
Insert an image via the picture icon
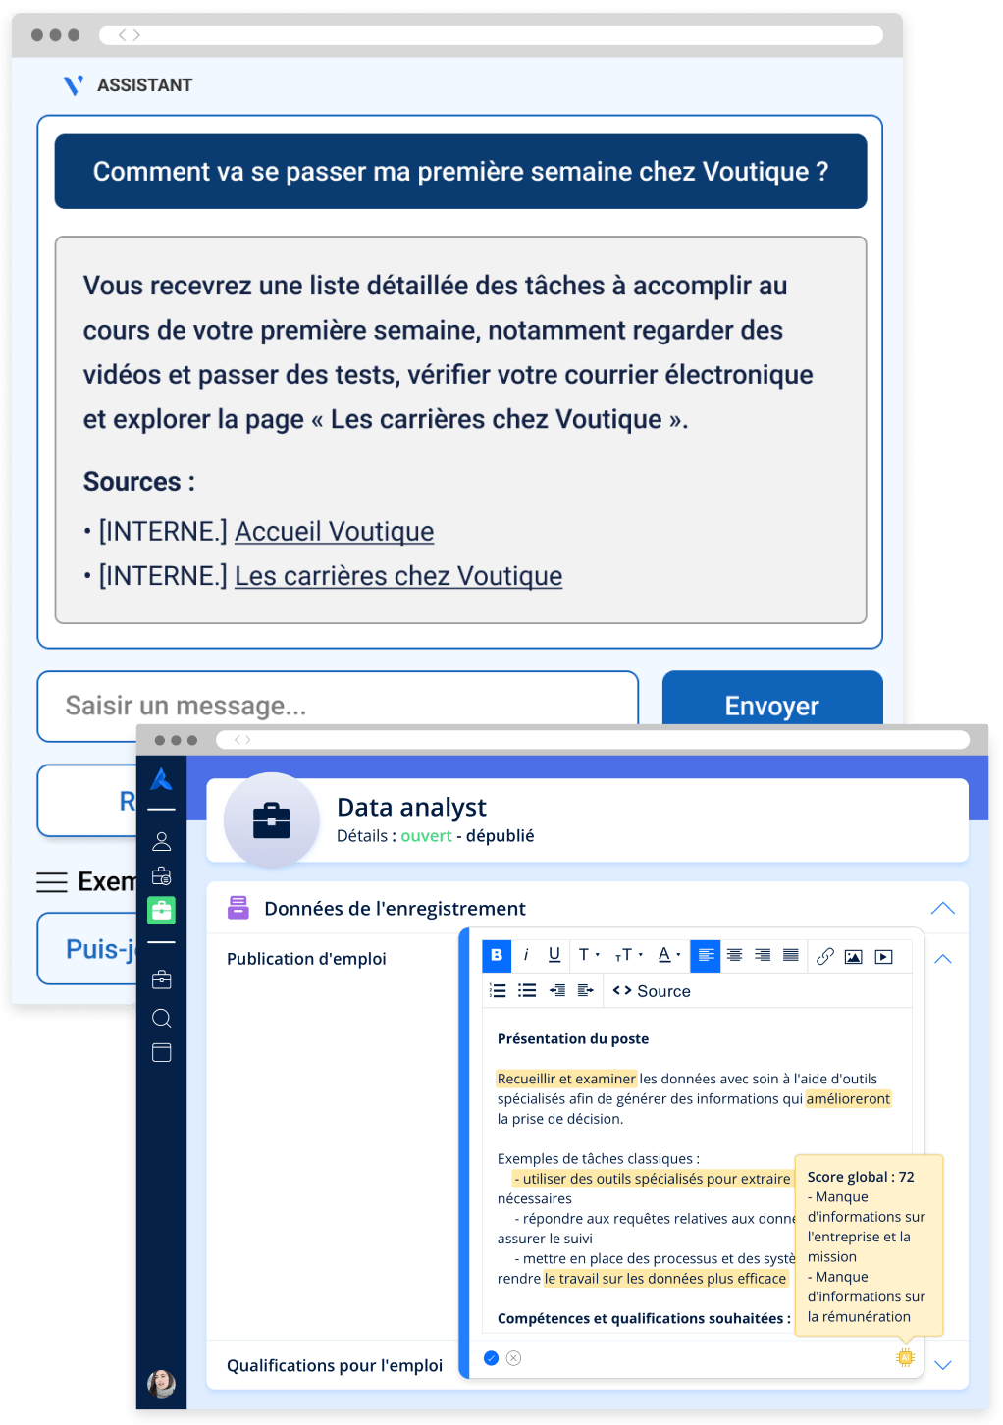pos(854,956)
